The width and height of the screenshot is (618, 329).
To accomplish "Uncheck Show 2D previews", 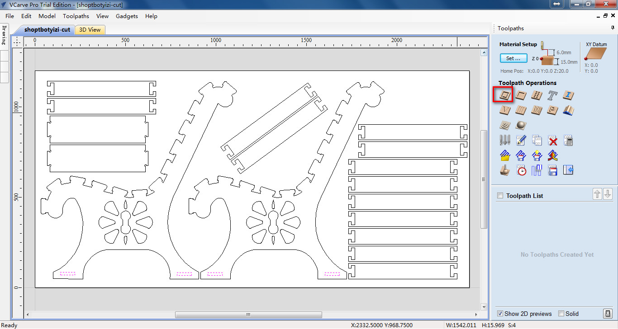I will click(500, 314).
